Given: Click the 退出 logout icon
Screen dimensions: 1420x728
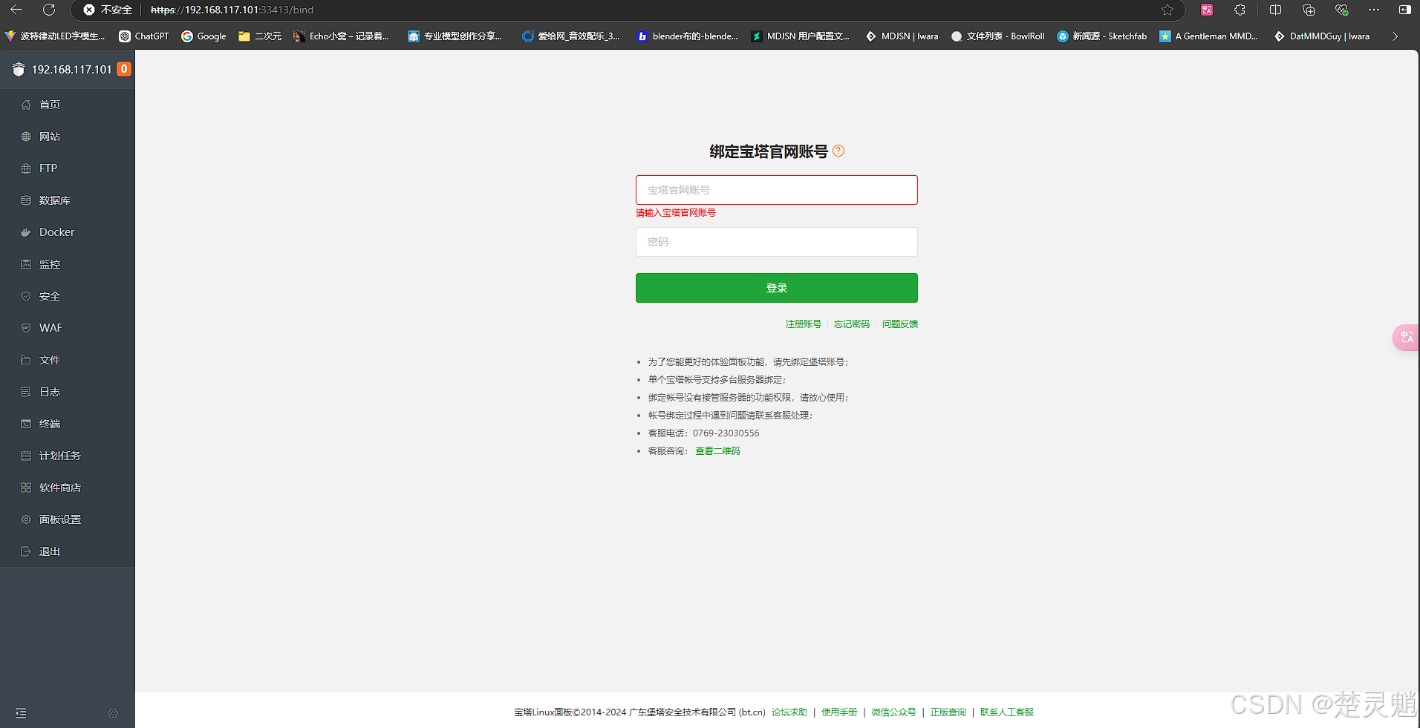Looking at the screenshot, I should (x=26, y=551).
